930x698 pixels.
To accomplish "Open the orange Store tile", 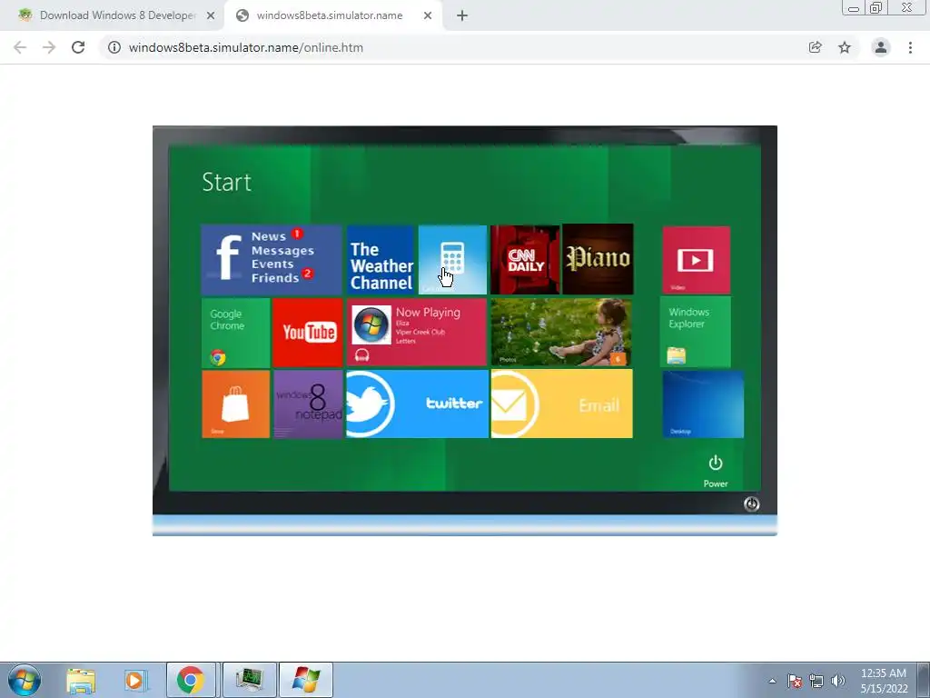I will click(236, 404).
